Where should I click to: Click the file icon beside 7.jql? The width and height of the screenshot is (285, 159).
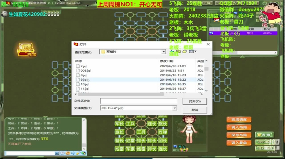pyautogui.click(x=78, y=66)
